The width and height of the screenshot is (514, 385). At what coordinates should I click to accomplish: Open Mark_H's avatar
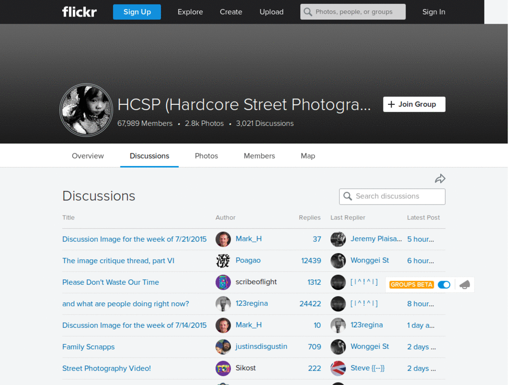pos(223,239)
